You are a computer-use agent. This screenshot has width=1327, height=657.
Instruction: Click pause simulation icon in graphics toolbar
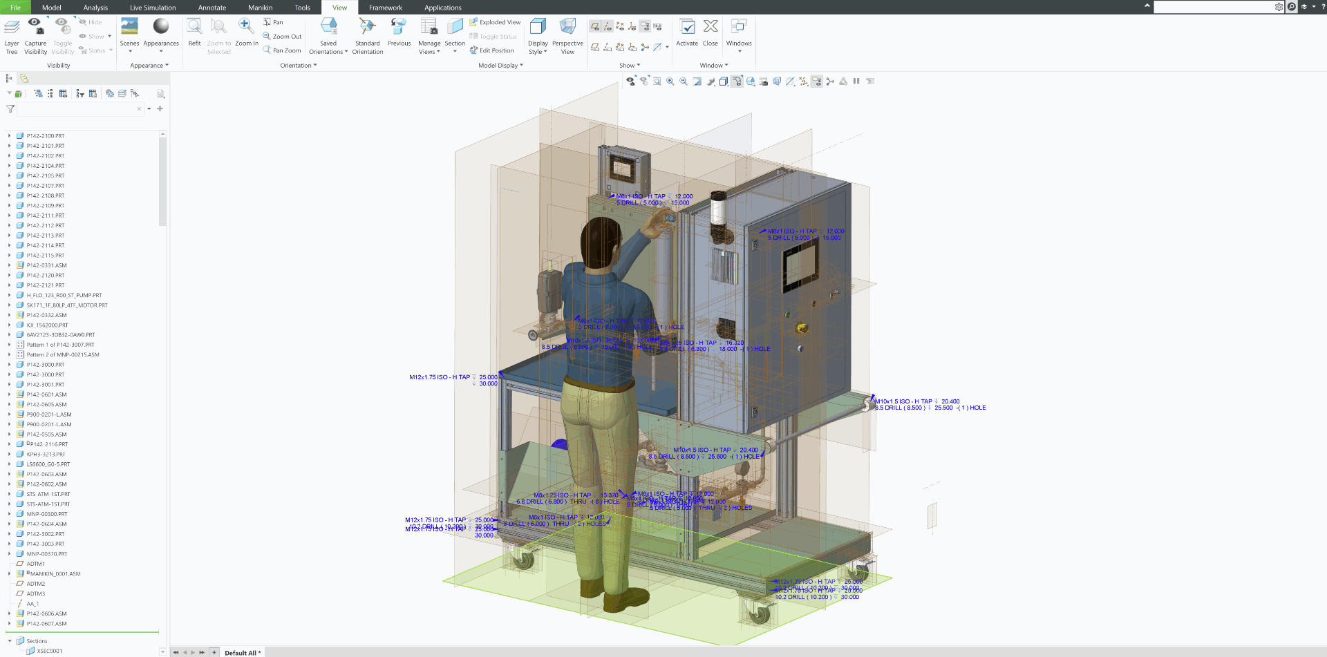(856, 82)
